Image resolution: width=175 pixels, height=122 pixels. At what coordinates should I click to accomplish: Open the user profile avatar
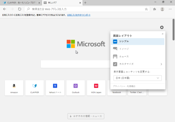[162, 9]
